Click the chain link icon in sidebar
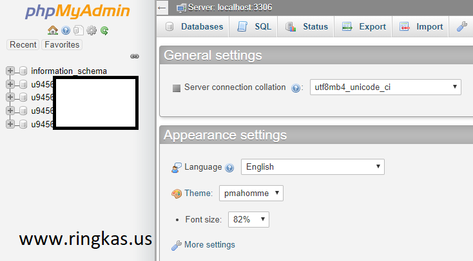473x261 pixels. point(135,57)
